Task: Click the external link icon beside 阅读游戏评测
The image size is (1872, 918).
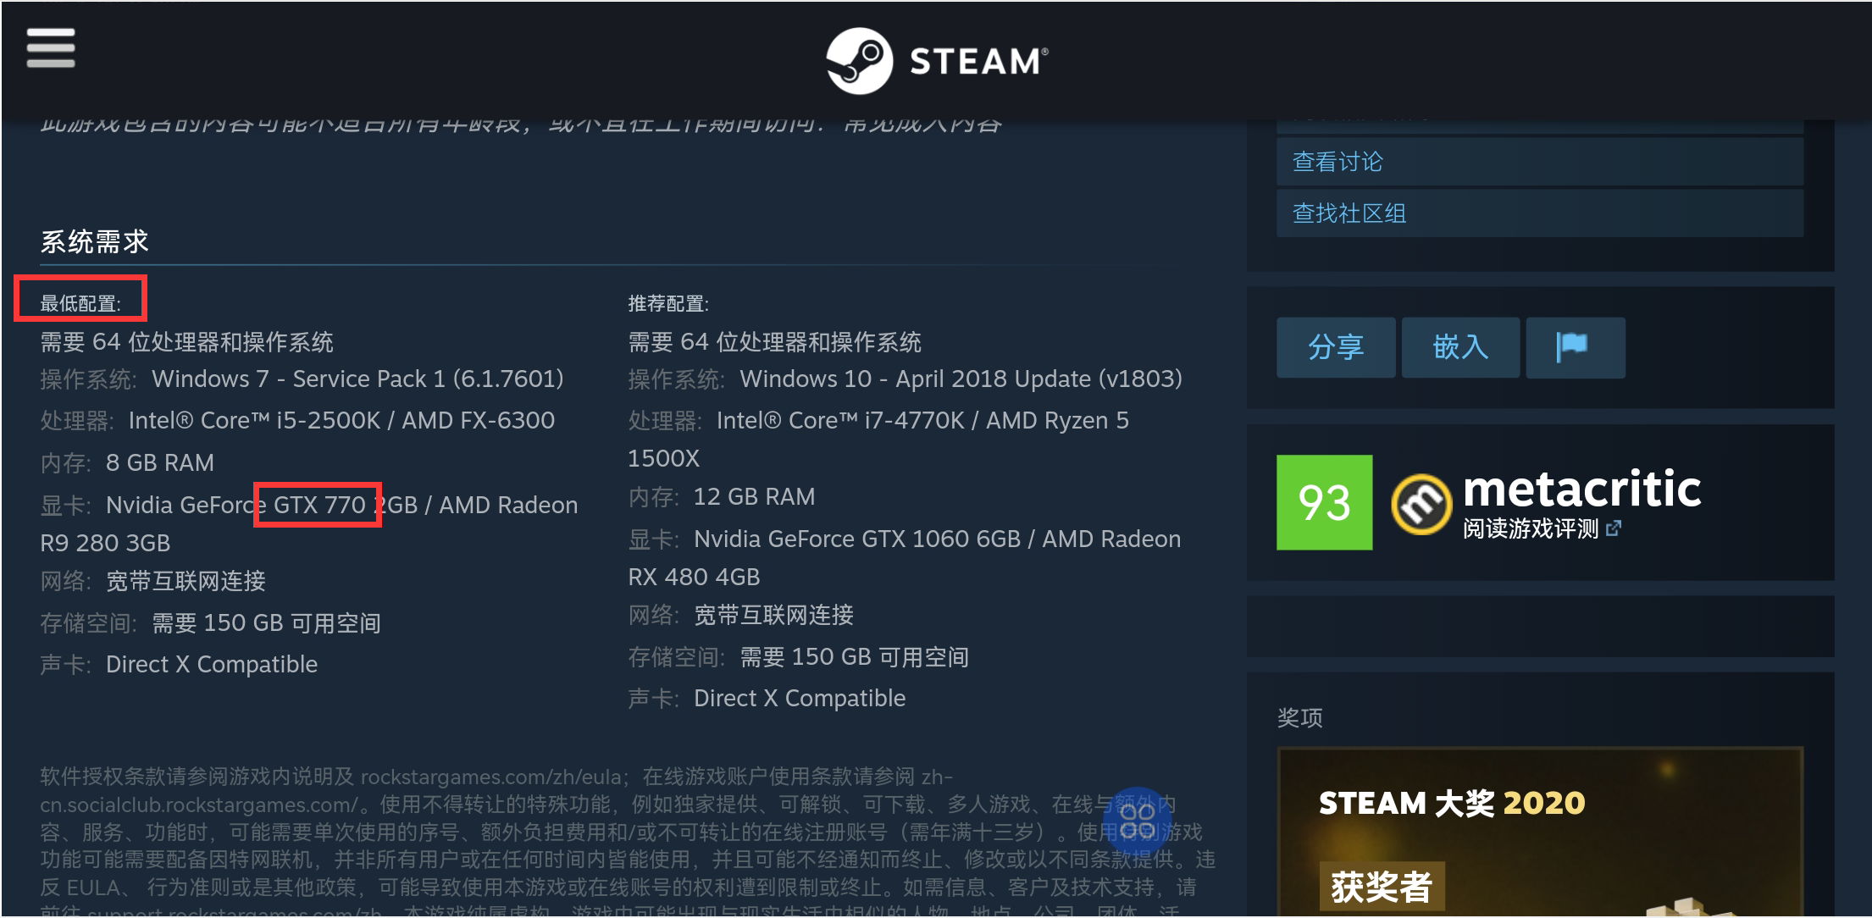Action: pyautogui.click(x=1614, y=529)
